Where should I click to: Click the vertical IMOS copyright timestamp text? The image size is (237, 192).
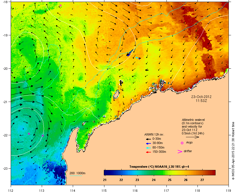tap(233, 151)
